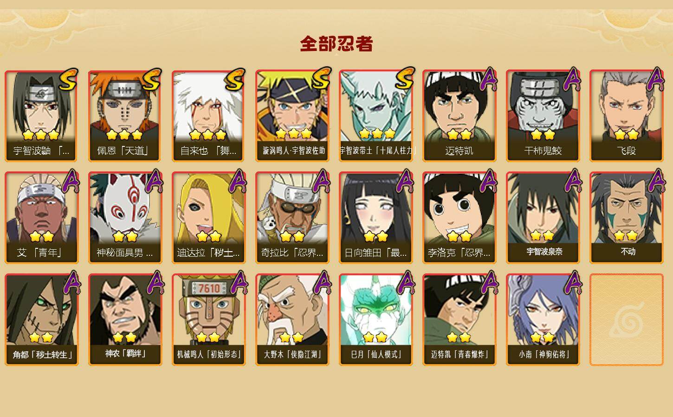Choose the 角都「秽土转生」 card
The height and width of the screenshot is (417, 673).
41,320
